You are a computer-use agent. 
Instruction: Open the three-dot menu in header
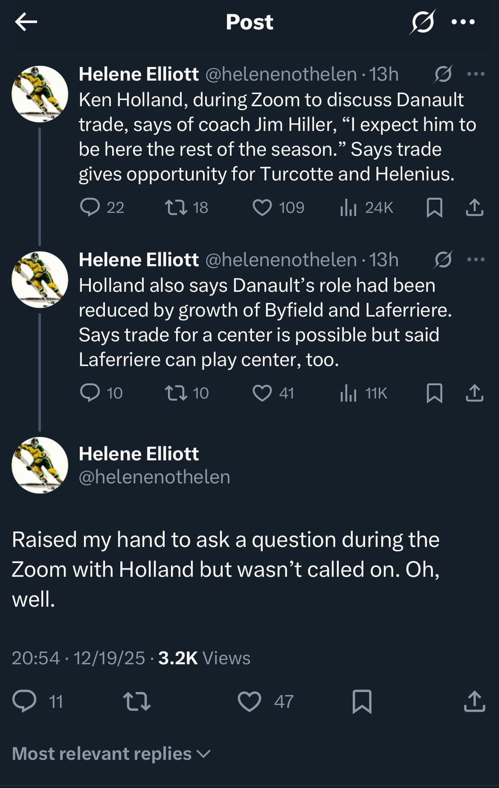click(463, 22)
